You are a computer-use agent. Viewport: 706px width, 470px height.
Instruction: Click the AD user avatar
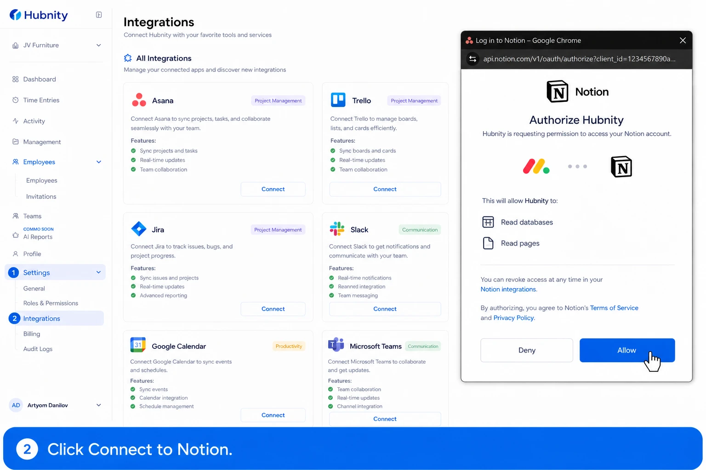16,405
